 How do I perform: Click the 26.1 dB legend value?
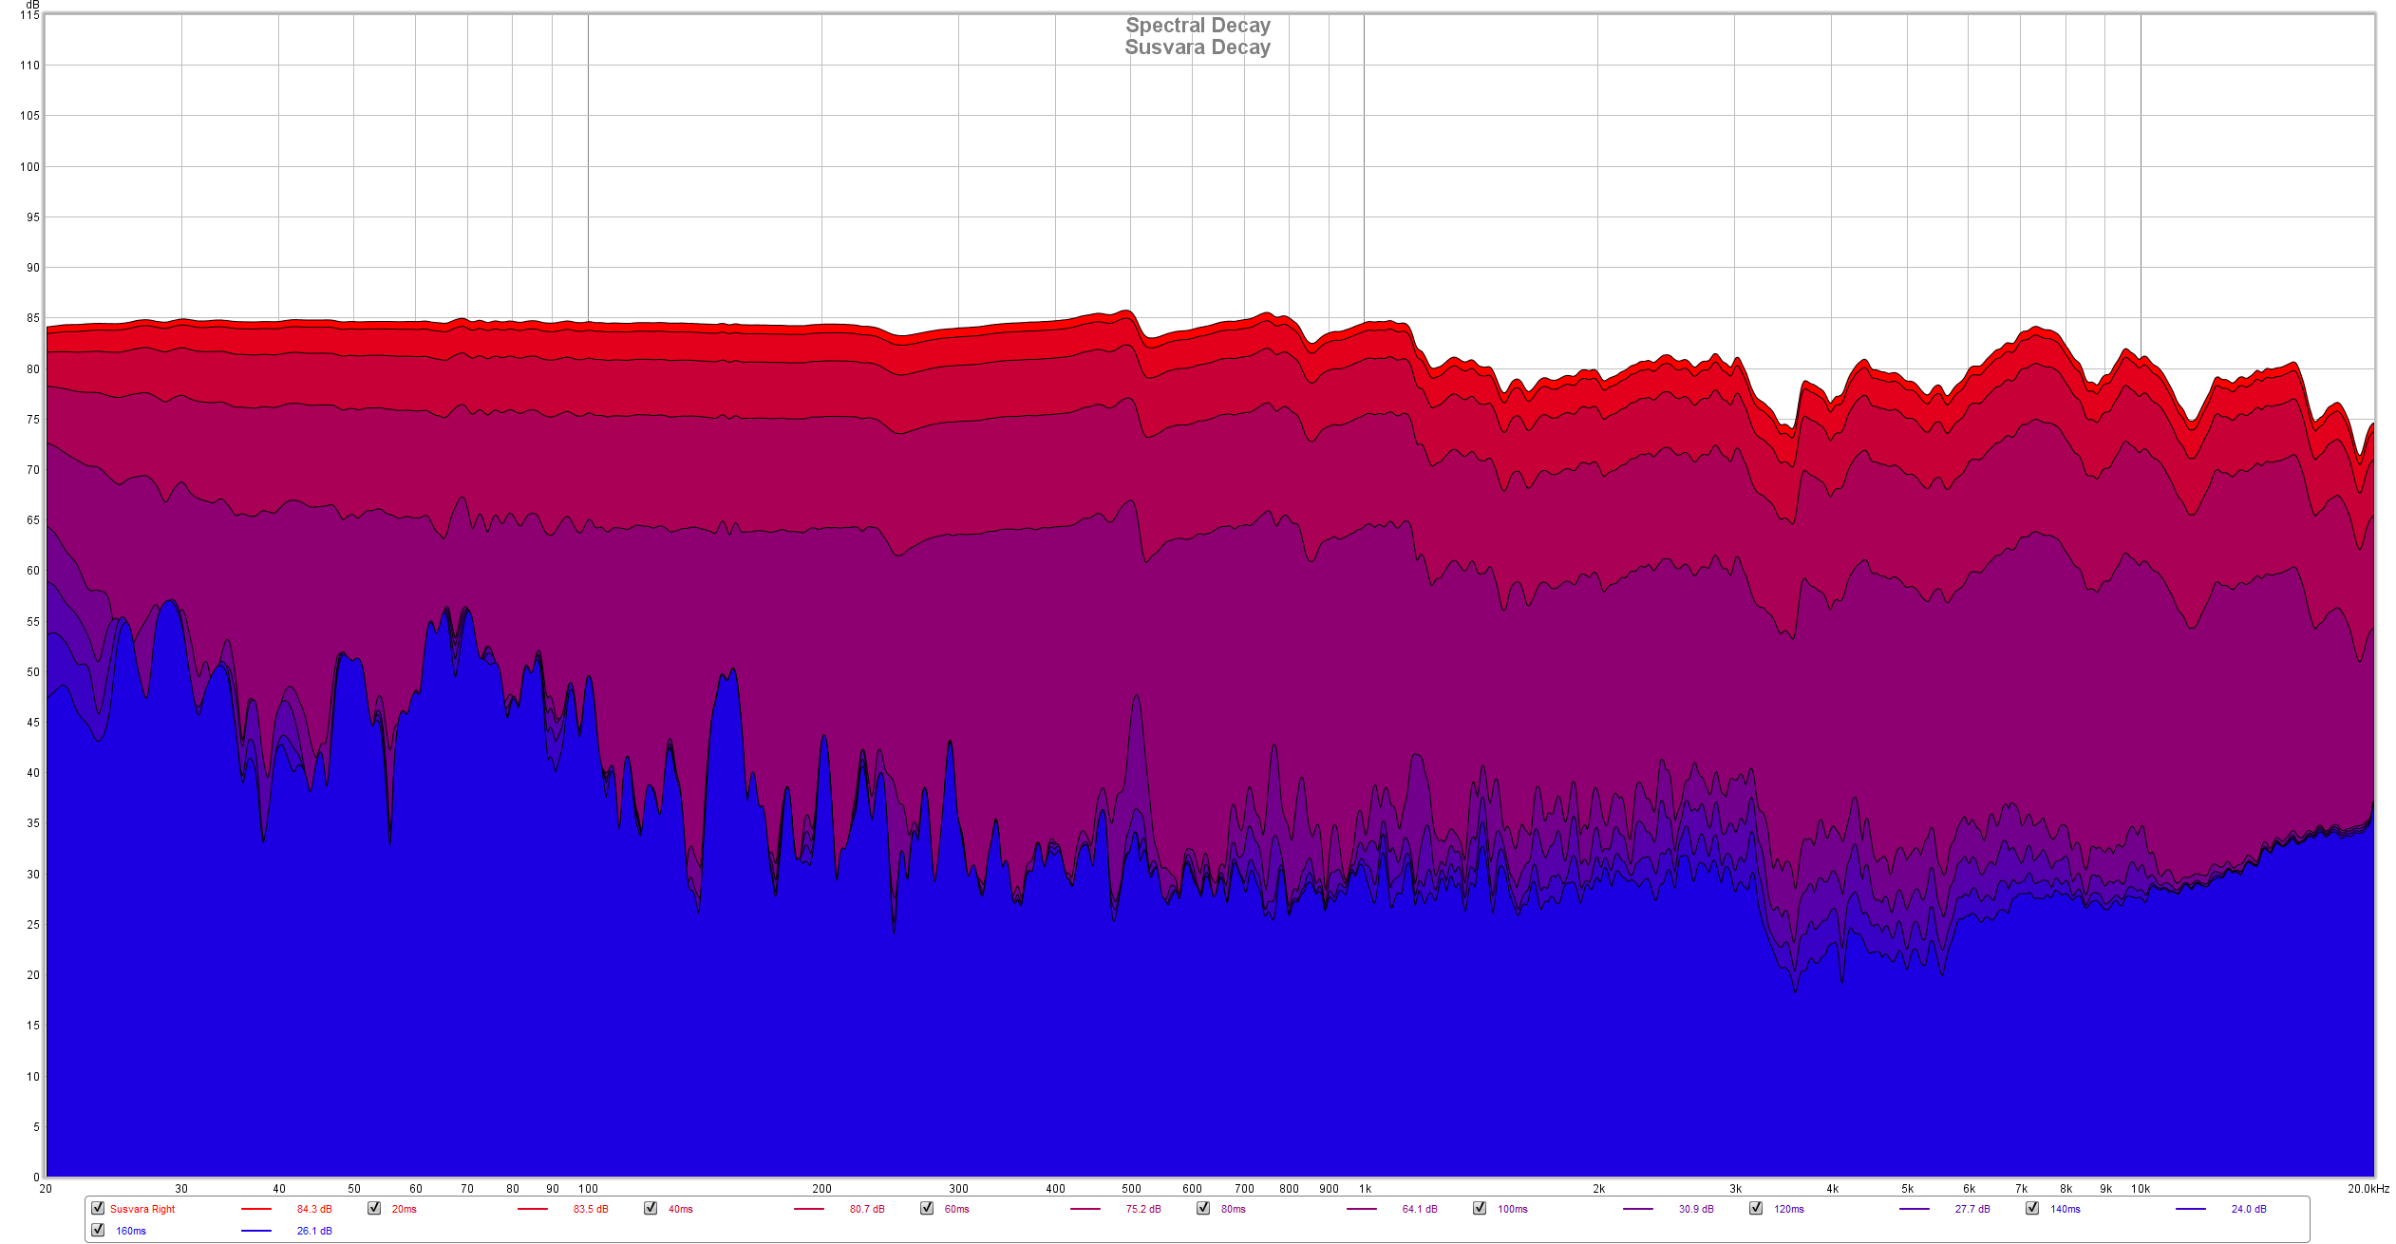pyautogui.click(x=314, y=1231)
